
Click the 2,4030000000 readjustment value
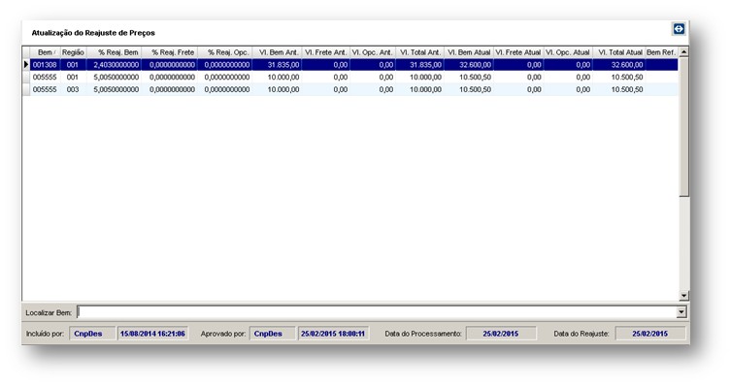(x=114, y=65)
